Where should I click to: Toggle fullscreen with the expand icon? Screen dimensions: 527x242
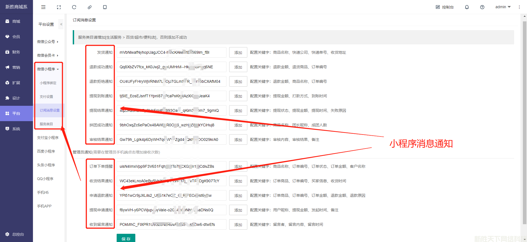tap(59, 7)
